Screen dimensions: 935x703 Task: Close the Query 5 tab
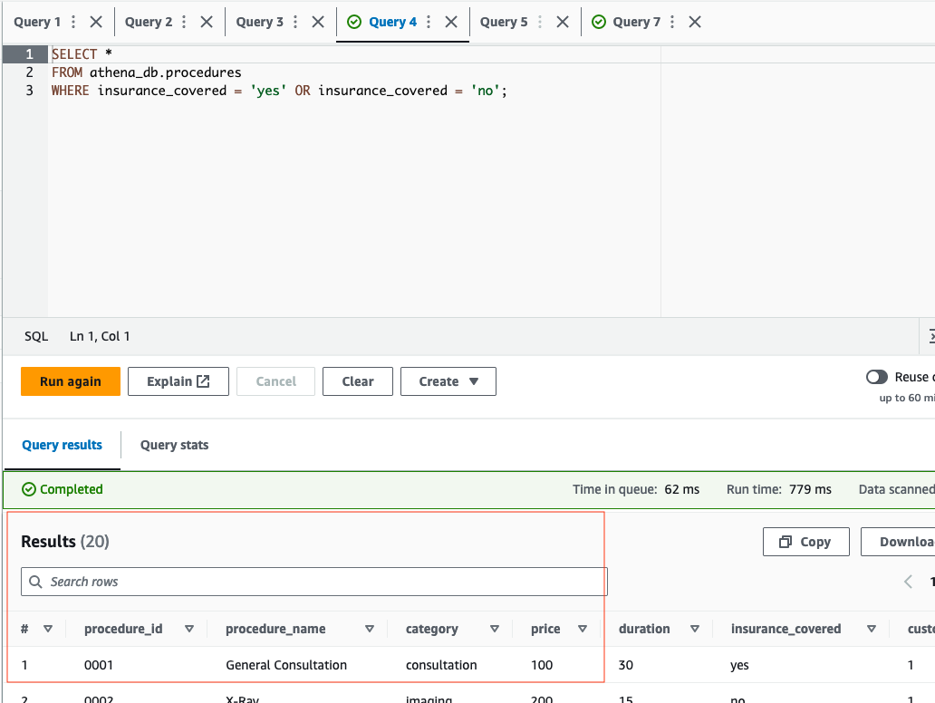coord(563,22)
